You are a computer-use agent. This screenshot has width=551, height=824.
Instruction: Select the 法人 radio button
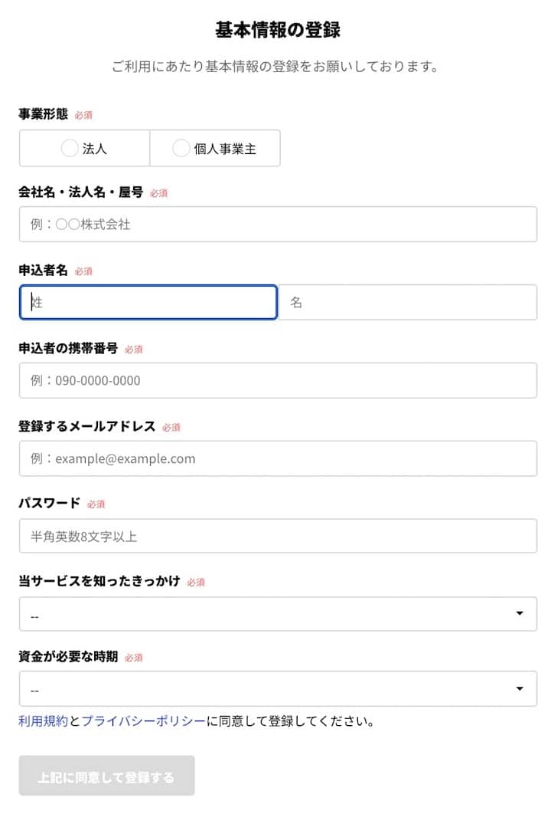70,149
